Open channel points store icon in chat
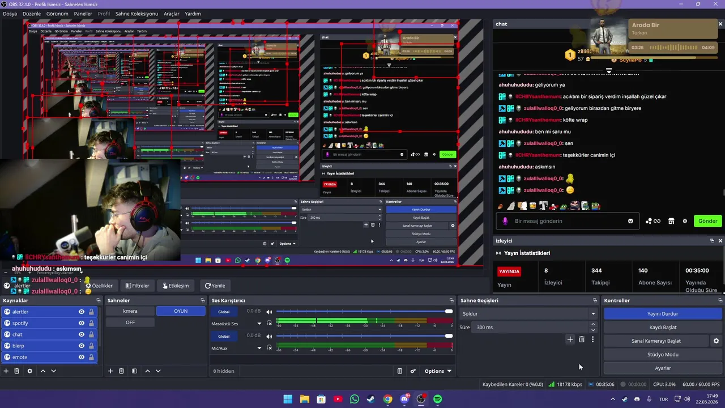This screenshot has height=408, width=725. pyautogui.click(x=671, y=221)
